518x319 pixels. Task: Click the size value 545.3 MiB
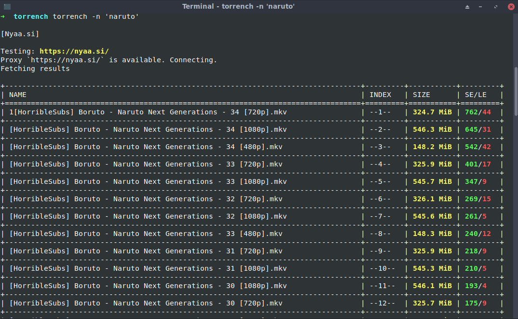click(x=432, y=268)
